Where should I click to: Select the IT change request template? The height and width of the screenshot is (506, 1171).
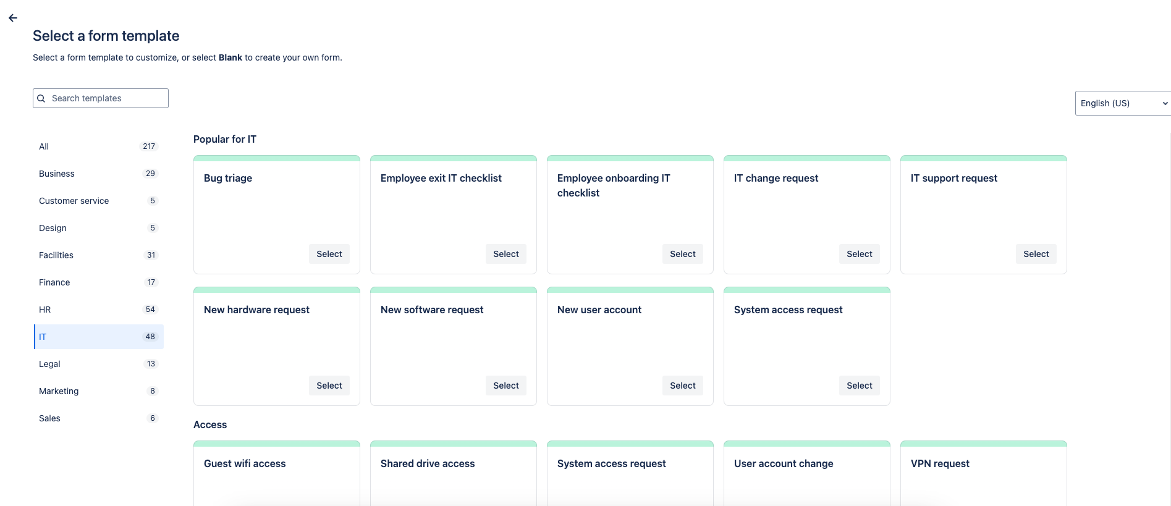[x=859, y=254]
